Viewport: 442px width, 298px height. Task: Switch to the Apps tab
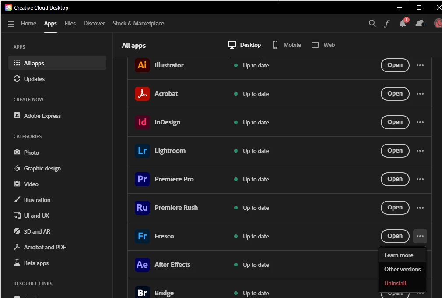click(x=50, y=23)
